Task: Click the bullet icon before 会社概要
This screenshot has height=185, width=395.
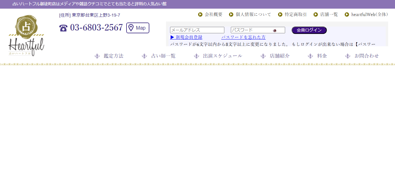Action: coord(200,14)
